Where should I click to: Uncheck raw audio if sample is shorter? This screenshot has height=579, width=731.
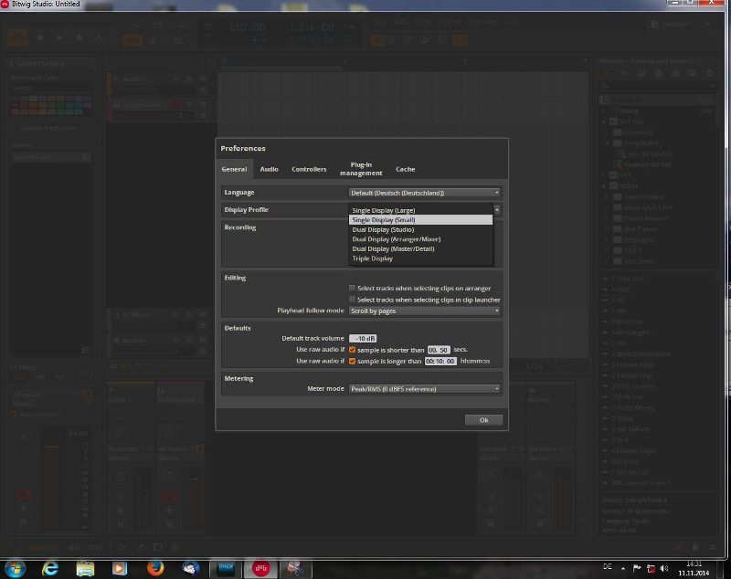352,350
